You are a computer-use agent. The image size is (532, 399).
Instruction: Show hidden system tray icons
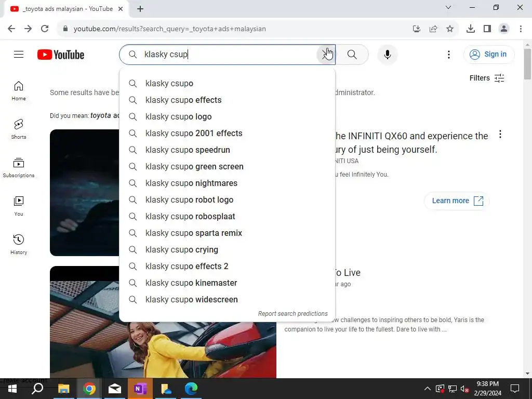(427, 389)
